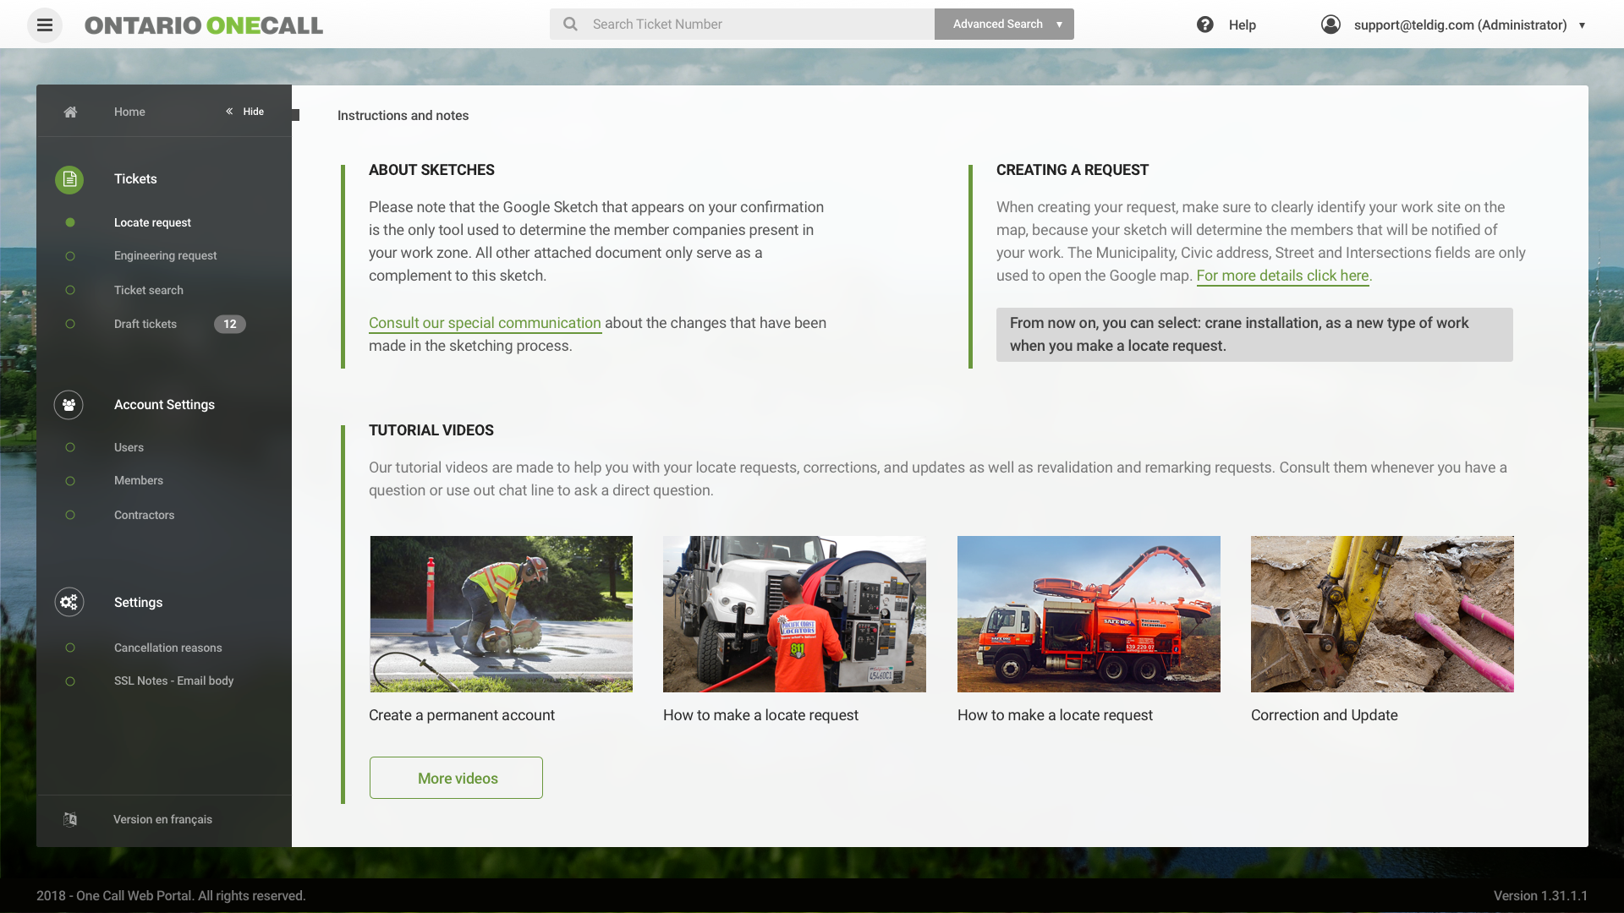Image resolution: width=1624 pixels, height=913 pixels.
Task: Open Correction and Update video thumbnail
Action: tap(1382, 614)
